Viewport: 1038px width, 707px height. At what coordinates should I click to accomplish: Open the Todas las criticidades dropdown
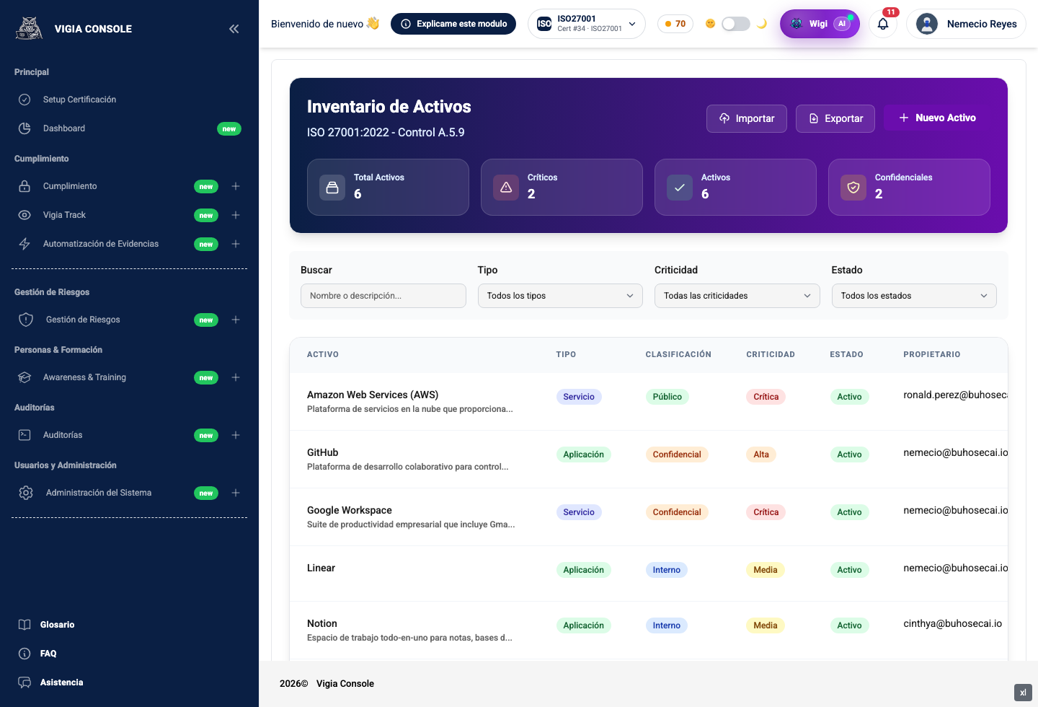(x=737, y=296)
